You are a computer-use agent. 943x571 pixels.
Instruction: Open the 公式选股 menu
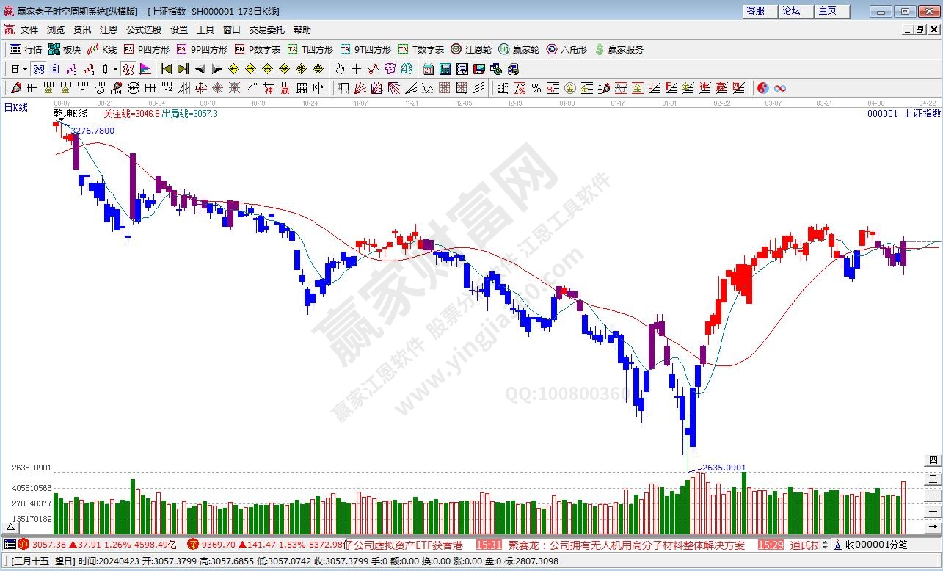pyautogui.click(x=143, y=30)
